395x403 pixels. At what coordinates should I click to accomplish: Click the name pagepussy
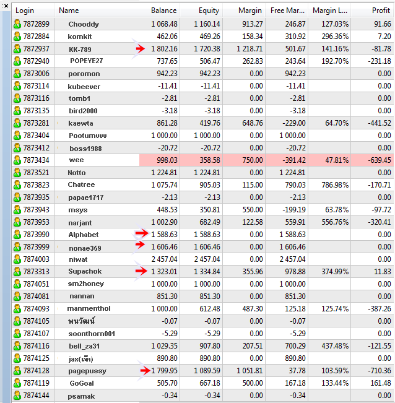[x=87, y=371]
